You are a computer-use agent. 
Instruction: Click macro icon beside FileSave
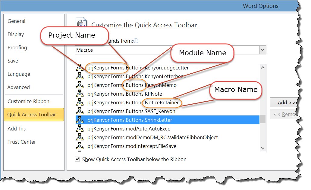(80, 146)
